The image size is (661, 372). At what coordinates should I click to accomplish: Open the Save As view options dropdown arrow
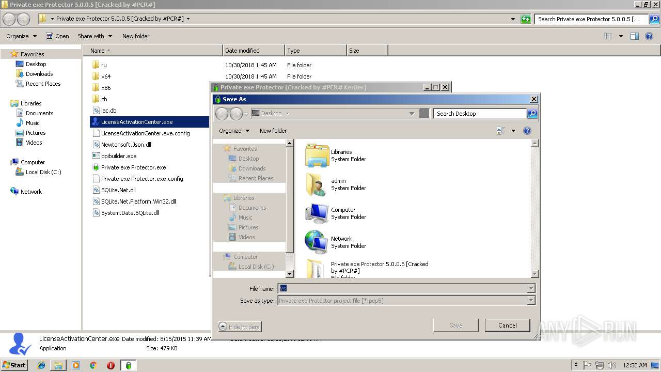point(513,131)
